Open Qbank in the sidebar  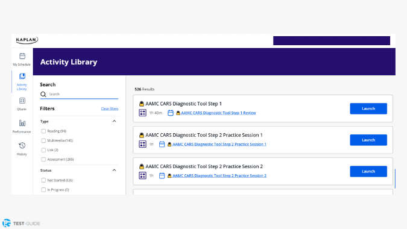pos(22,104)
